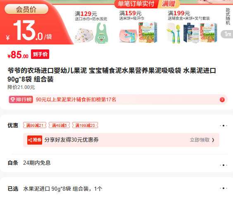Click the share icon on 抢券 badge
233x201 pixels.
[30, 140]
